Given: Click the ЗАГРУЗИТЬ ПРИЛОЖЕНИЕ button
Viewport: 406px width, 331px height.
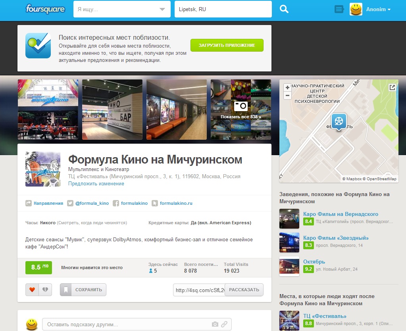Looking at the screenshot, I should click(x=227, y=45).
